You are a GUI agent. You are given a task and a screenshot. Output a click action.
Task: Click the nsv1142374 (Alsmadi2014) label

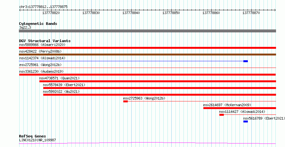[x=42, y=58]
